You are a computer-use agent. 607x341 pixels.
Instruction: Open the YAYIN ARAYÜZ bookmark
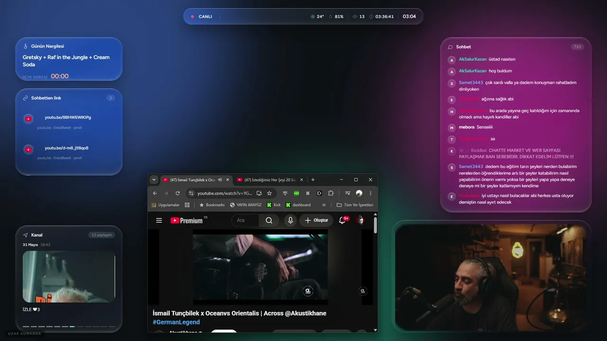[246, 205]
